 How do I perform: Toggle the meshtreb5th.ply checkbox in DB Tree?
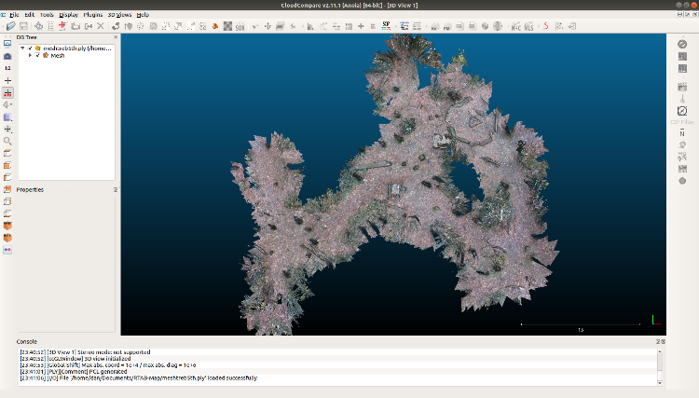coord(30,48)
